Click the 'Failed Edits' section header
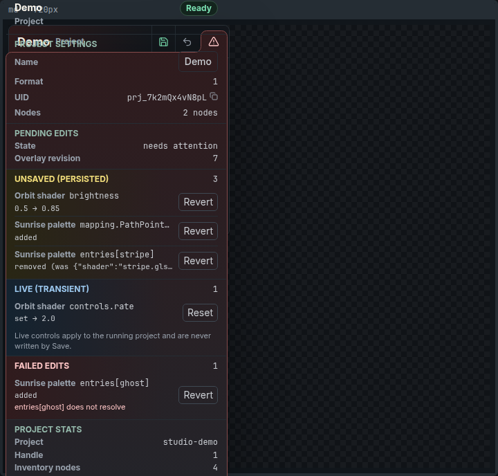Image resolution: width=498 pixels, height=476 pixels. [41, 366]
